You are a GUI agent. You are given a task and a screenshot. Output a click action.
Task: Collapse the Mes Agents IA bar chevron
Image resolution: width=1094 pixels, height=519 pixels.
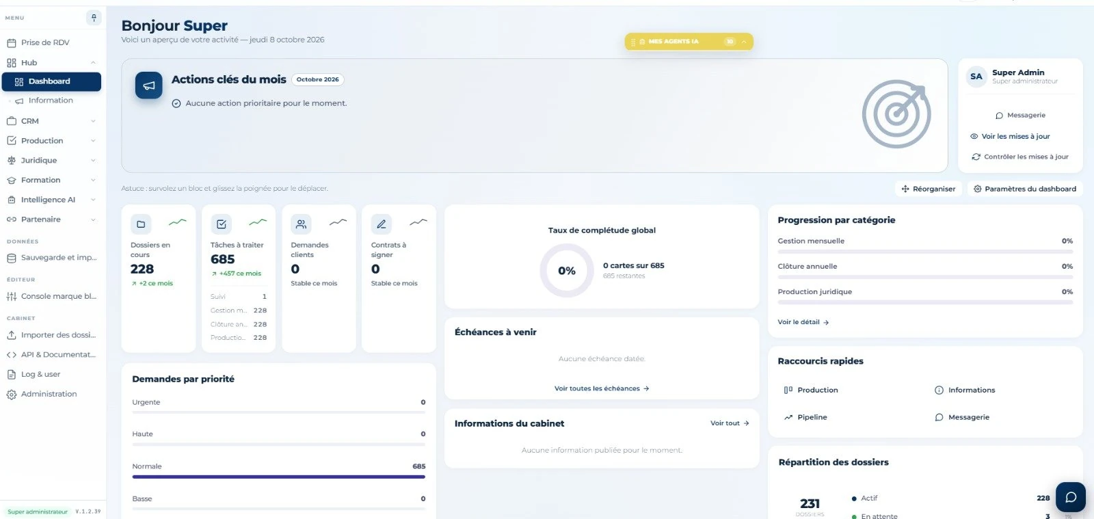(744, 42)
